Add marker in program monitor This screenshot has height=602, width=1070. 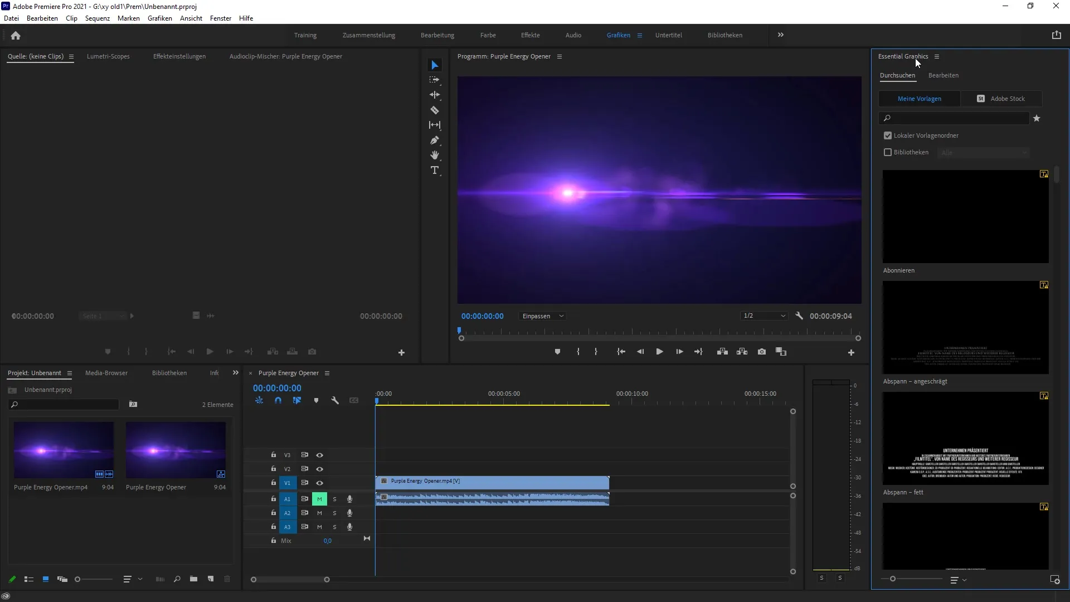pyautogui.click(x=557, y=352)
